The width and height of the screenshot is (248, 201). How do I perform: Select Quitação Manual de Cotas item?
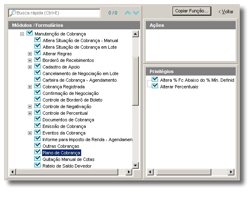[68, 159]
